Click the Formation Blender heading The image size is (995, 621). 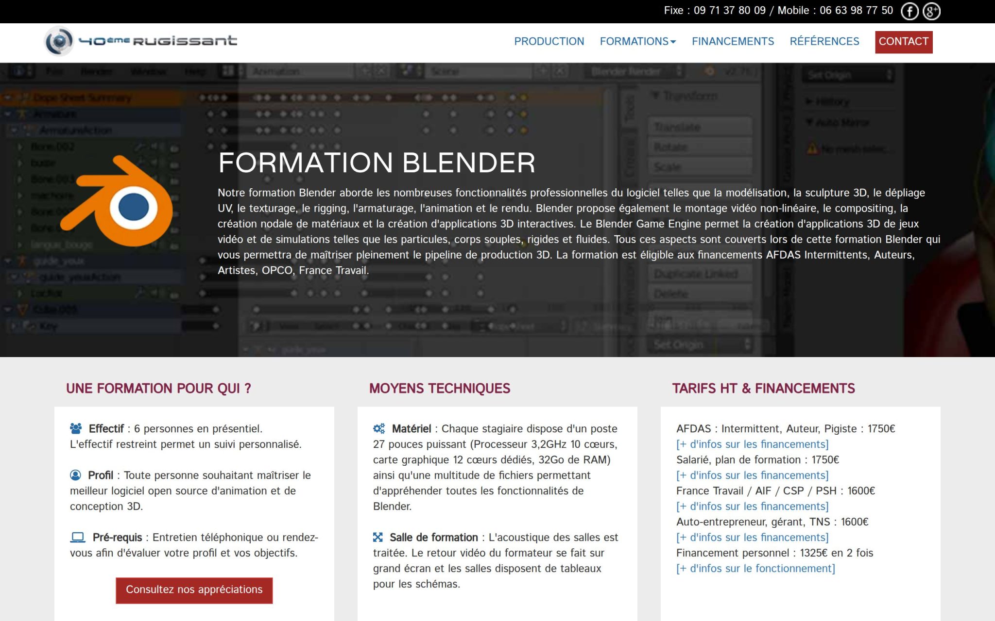[x=377, y=163]
